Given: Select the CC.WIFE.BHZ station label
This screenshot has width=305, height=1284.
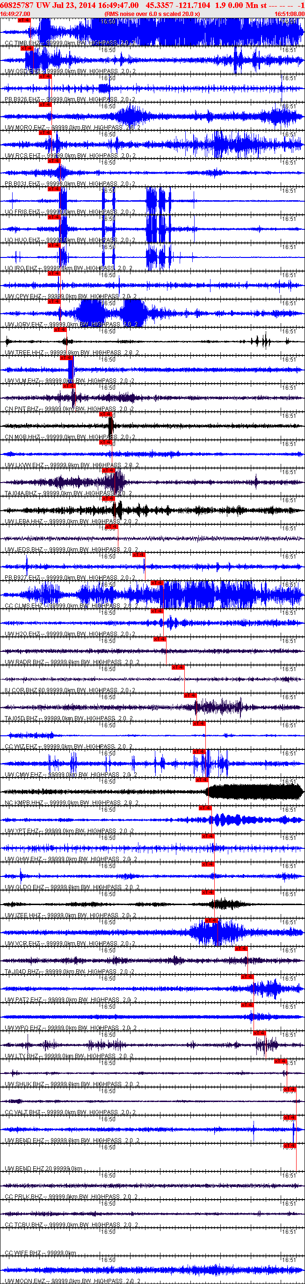Looking at the screenshot, I should [40, 1253].
